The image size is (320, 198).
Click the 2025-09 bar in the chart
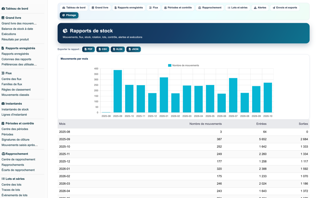point(118,91)
